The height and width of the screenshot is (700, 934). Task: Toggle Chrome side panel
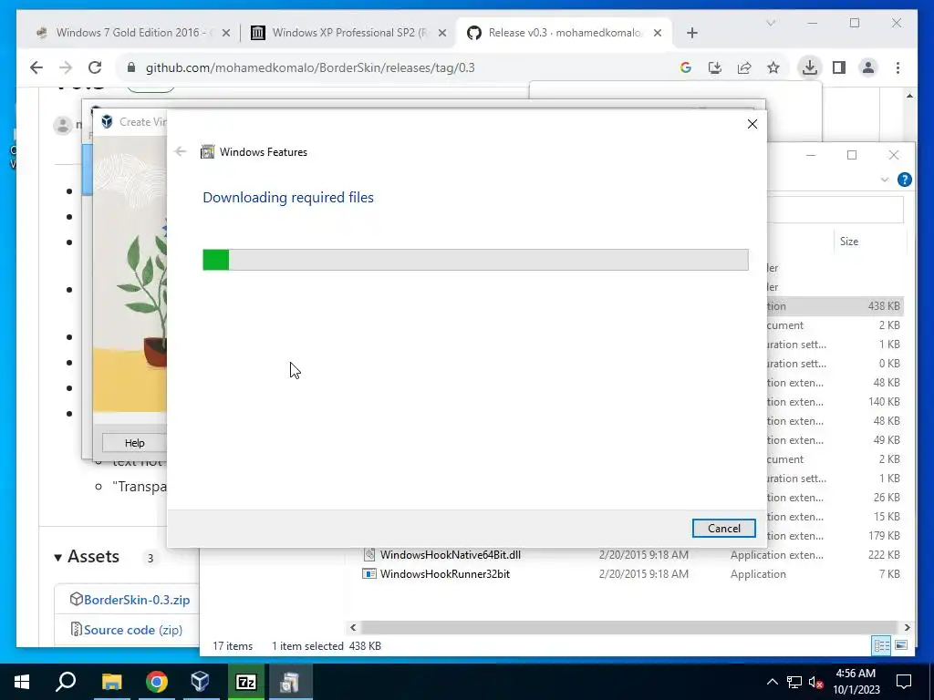(x=839, y=67)
